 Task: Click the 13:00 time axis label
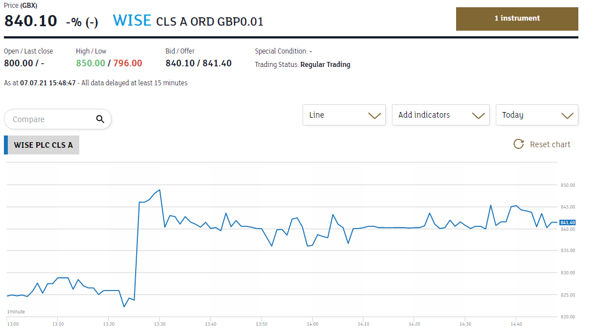[13, 324]
